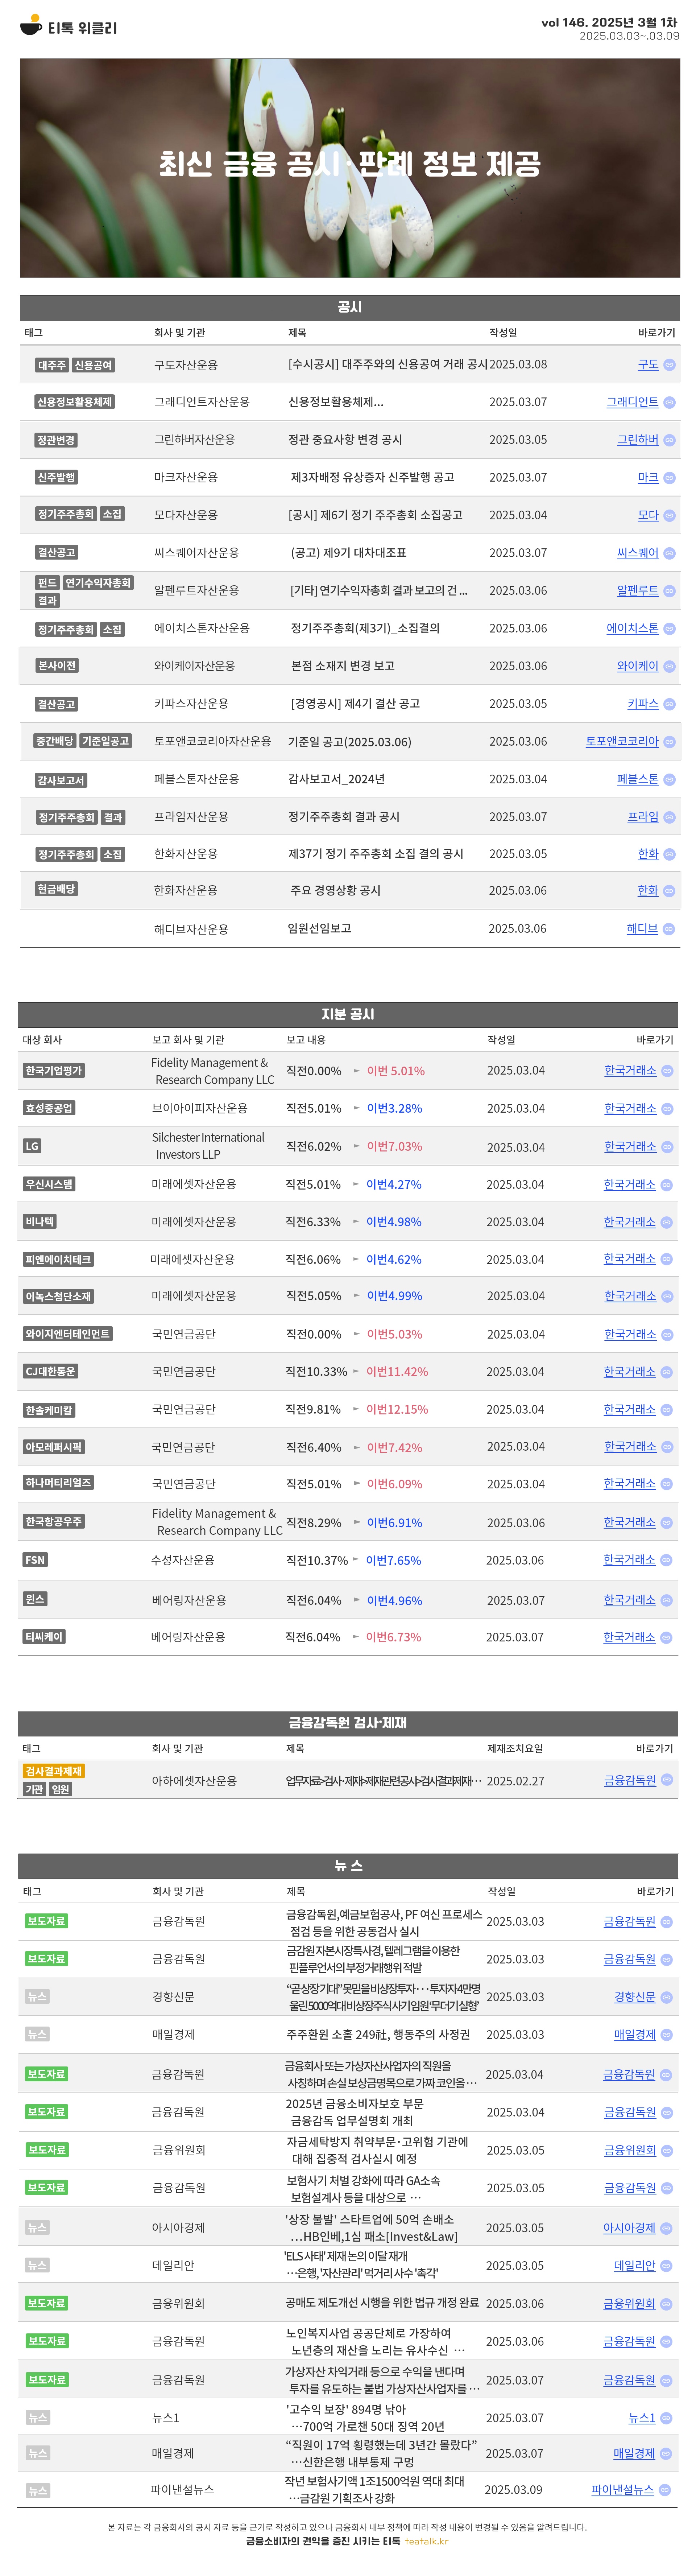
Task: Click the link icon beside 키파스
Action: click(x=669, y=704)
